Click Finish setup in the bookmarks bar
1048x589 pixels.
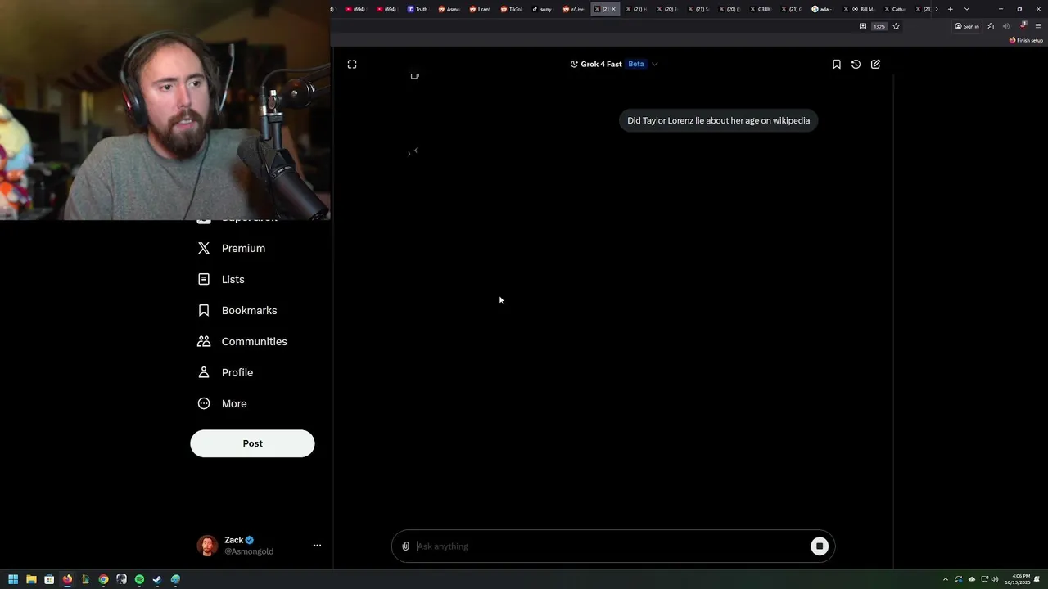point(1026,40)
